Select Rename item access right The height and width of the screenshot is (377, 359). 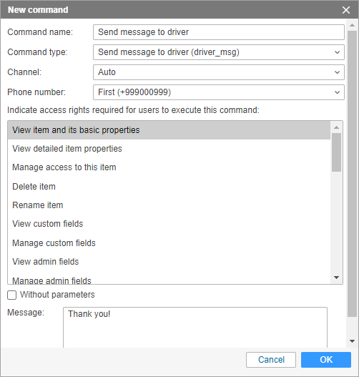[x=169, y=205]
